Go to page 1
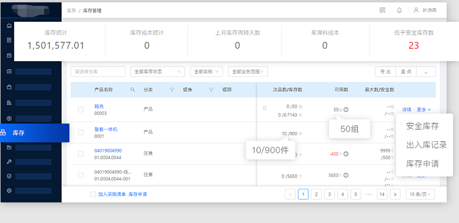The image size is (459, 223). click(303, 194)
